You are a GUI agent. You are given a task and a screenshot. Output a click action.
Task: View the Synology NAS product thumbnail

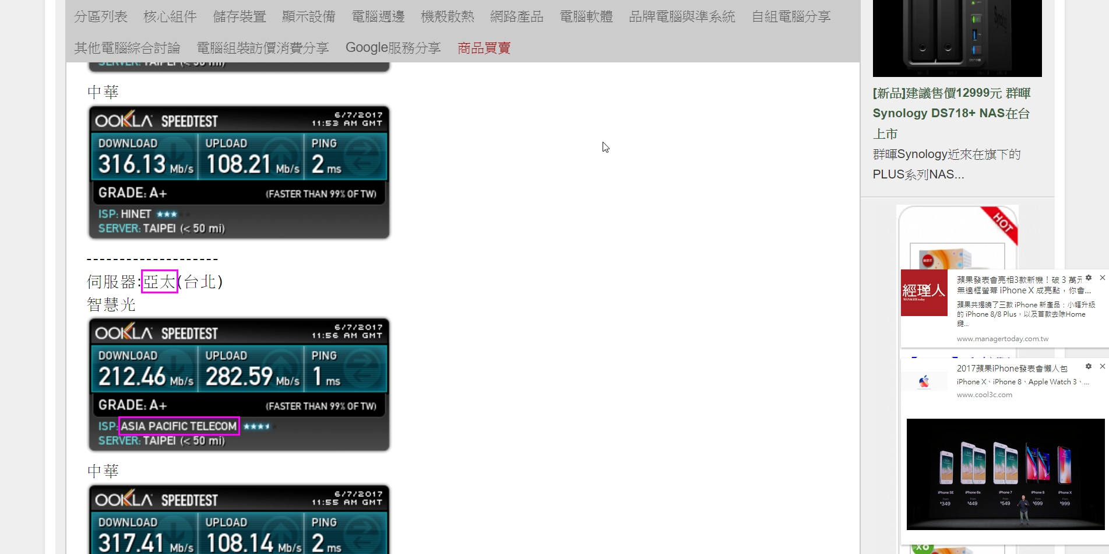957,38
